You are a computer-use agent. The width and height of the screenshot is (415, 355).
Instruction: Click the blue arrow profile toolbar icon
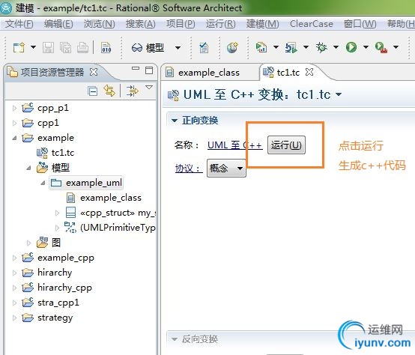coord(291,47)
